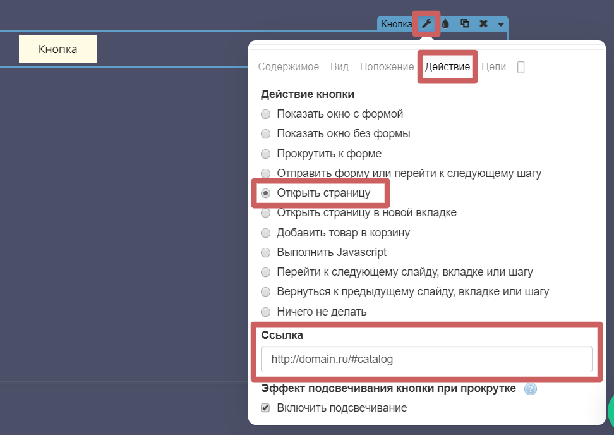Select 'Показать окно с формой' radio option
Screen dimensions: 614x435
coord(266,114)
